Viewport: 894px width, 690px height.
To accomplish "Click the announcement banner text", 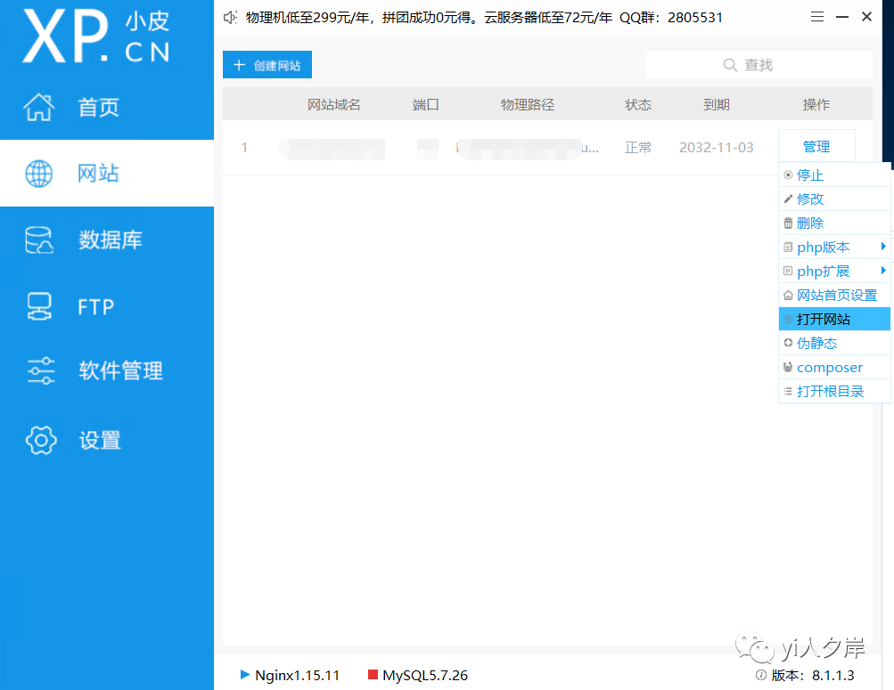I will click(x=484, y=18).
